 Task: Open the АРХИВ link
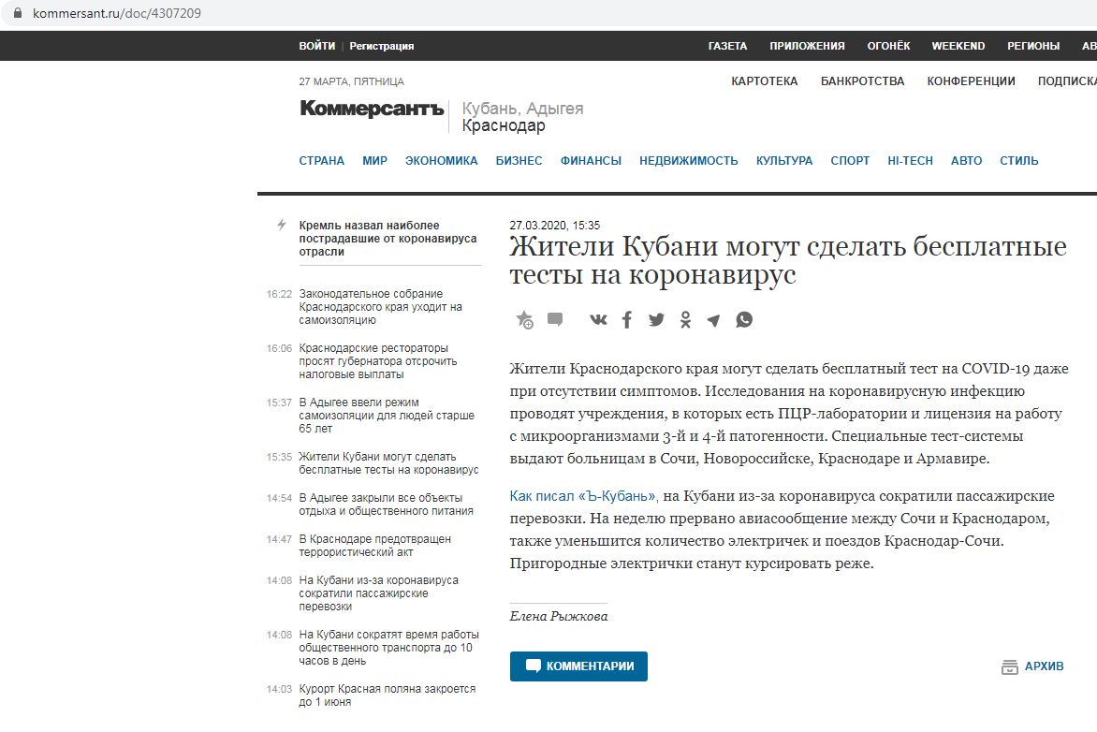pyautogui.click(x=1032, y=667)
